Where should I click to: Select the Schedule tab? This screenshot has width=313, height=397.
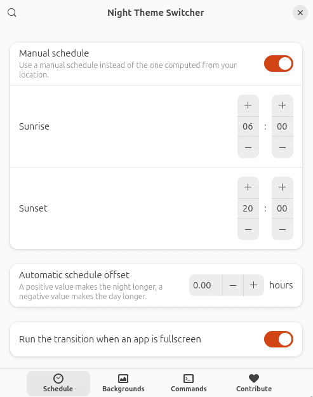pos(58,383)
